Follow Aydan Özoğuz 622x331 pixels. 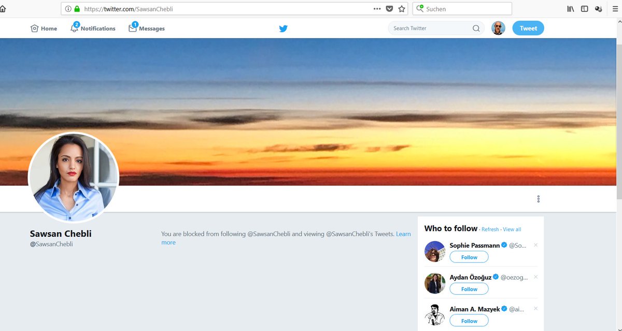[469, 289]
